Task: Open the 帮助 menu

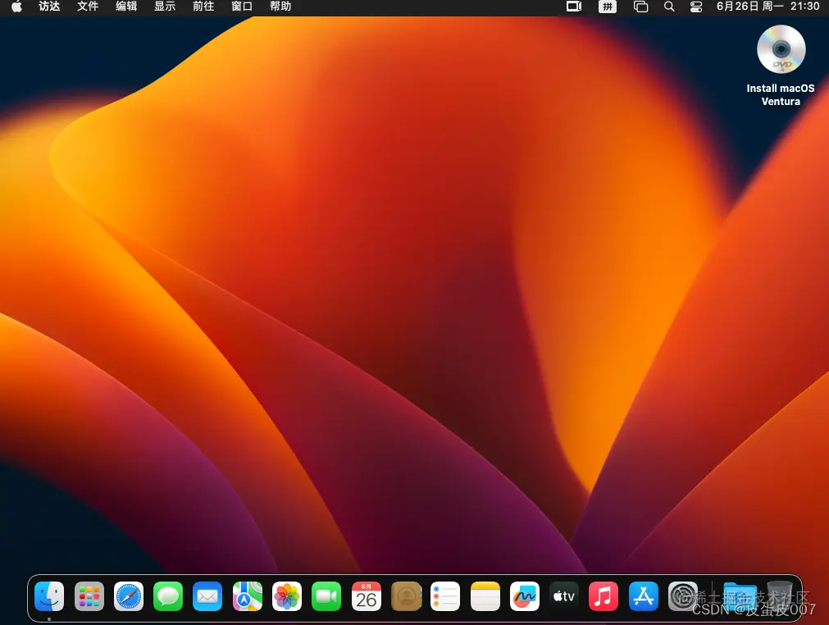Action: pyautogui.click(x=280, y=7)
